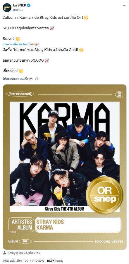The width and height of the screenshot is (129, 264).
Task: Click the 2025 circular badge in image
Action: [x=119, y=94]
